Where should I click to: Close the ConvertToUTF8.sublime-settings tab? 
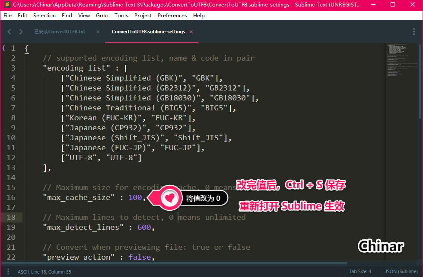point(191,32)
